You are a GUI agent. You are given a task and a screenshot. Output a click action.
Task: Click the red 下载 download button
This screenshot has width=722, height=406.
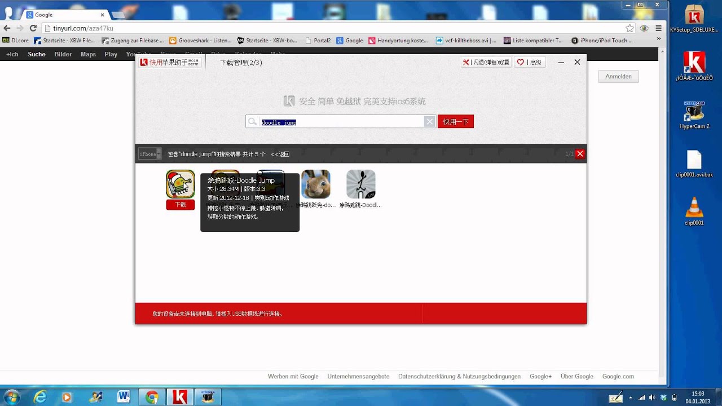click(180, 205)
